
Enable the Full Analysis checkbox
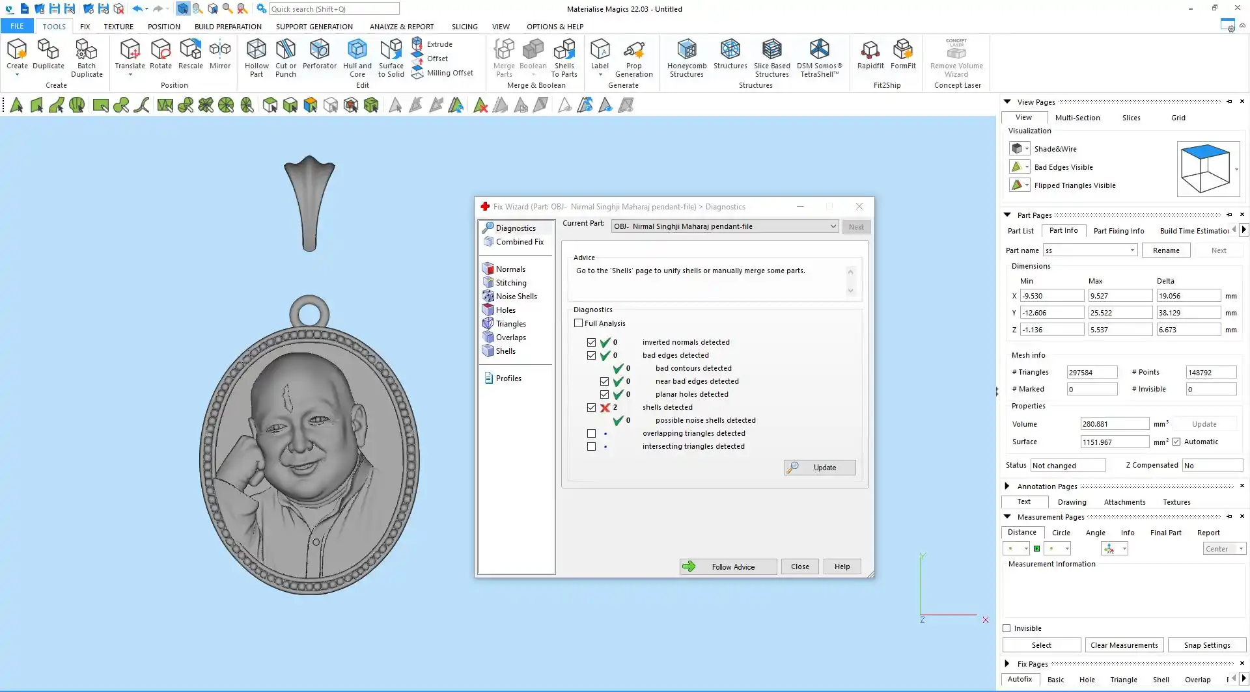[578, 323]
